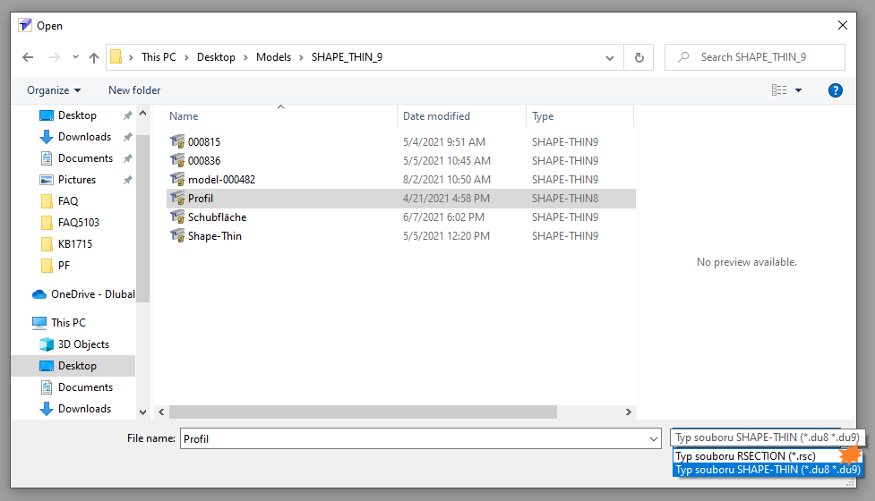
Task: Click the File name input box
Action: pos(414,439)
